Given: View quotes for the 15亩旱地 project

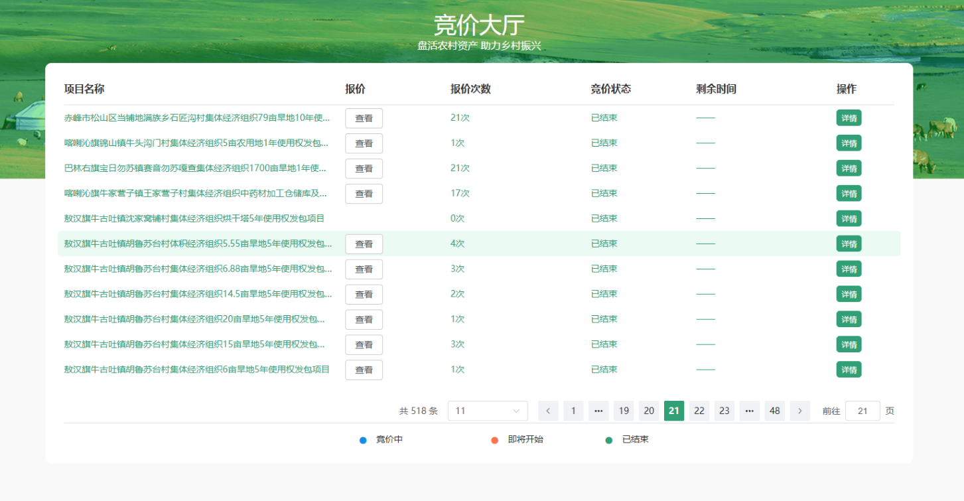Looking at the screenshot, I should click(364, 345).
